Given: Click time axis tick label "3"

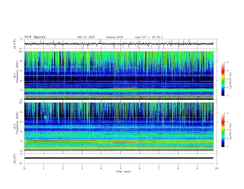Looking at the screenshot, I should point(82,168).
